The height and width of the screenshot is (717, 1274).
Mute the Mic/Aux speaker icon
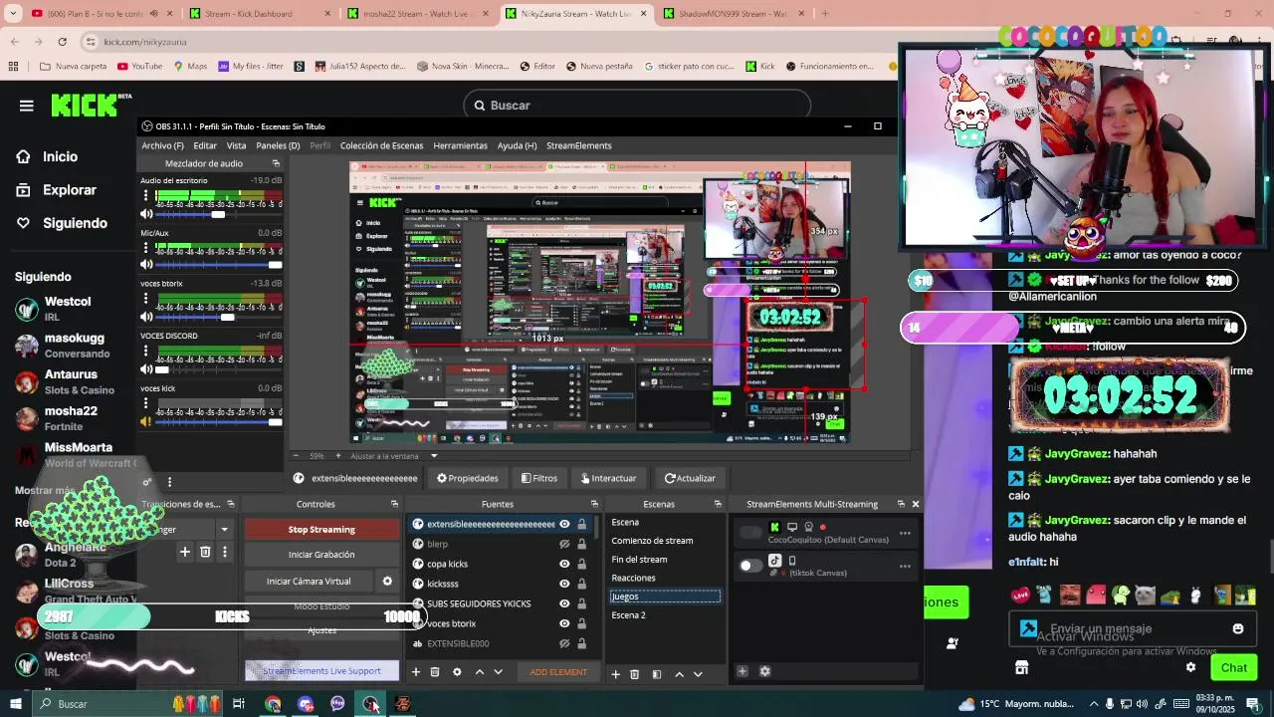(x=146, y=265)
